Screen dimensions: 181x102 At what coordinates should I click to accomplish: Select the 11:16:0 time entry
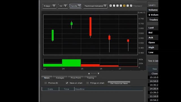coord(153,96)
